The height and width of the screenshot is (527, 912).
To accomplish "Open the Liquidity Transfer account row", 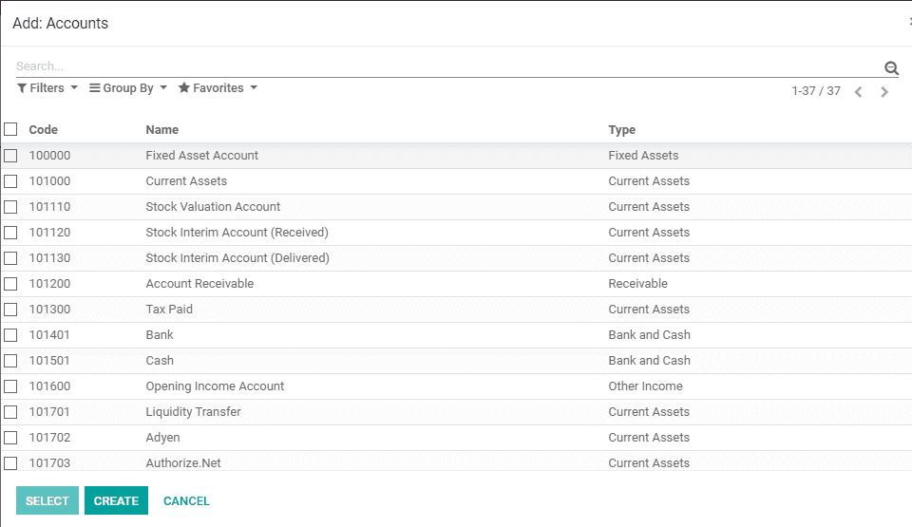I will 456,412.
